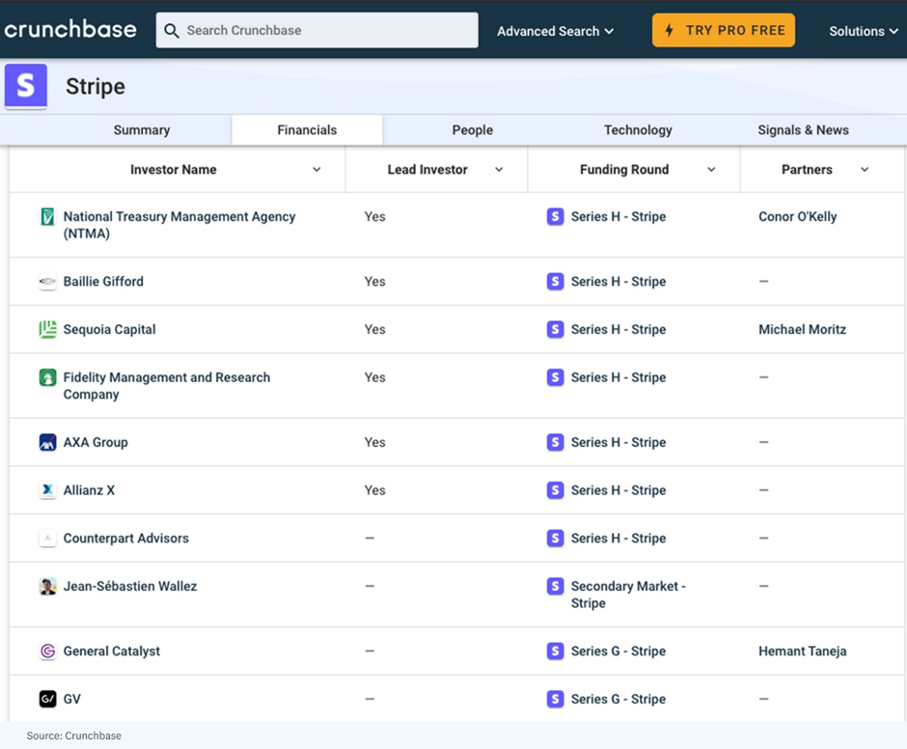Open Series H - Stripe for Sequoia Capital
The height and width of the screenshot is (749, 907).
[618, 329]
